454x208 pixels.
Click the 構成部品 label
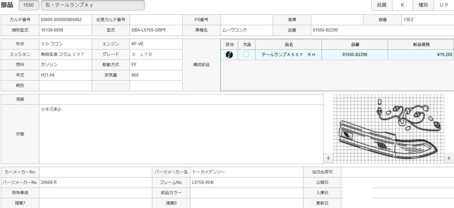point(201,65)
